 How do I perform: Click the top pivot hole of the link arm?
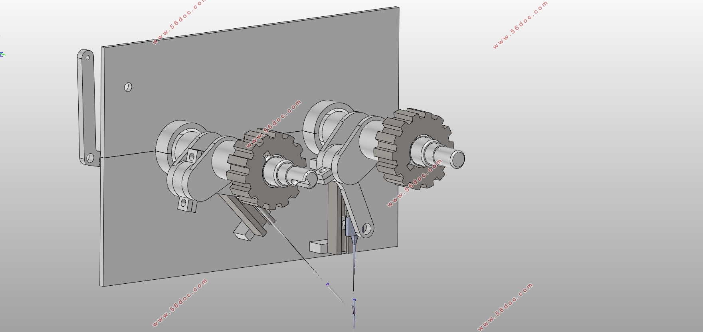[88, 57]
